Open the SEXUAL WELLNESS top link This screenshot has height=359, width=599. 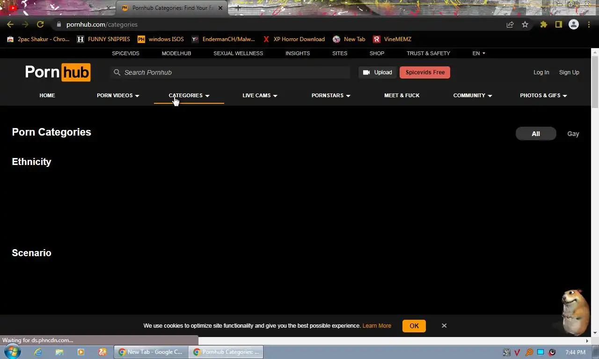[238, 53]
